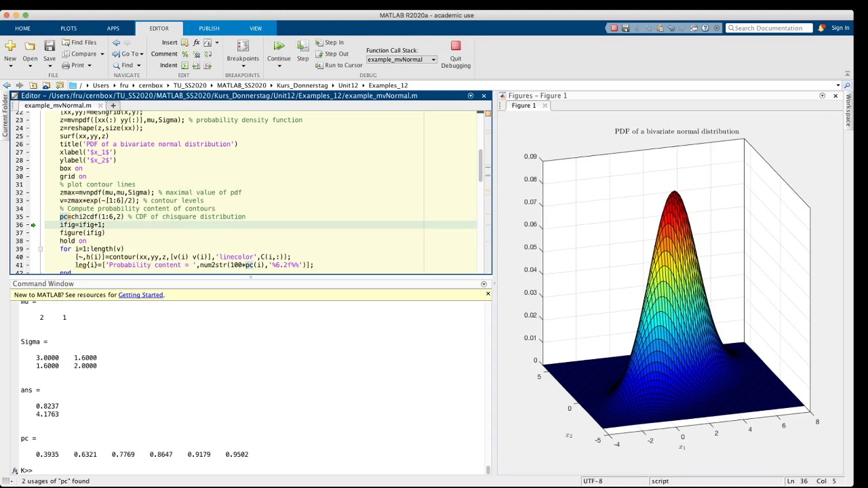Click the Increase indent icon
The height and width of the screenshot is (488, 868).
click(196, 66)
